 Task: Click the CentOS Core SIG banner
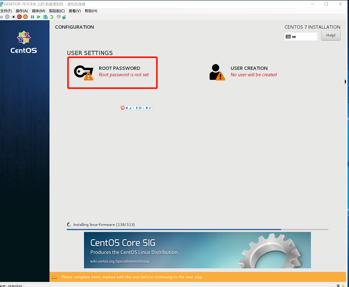pyautogui.click(x=197, y=250)
